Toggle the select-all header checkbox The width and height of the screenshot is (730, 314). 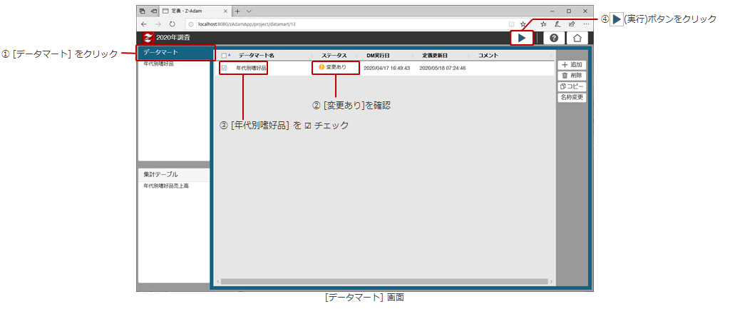(224, 56)
